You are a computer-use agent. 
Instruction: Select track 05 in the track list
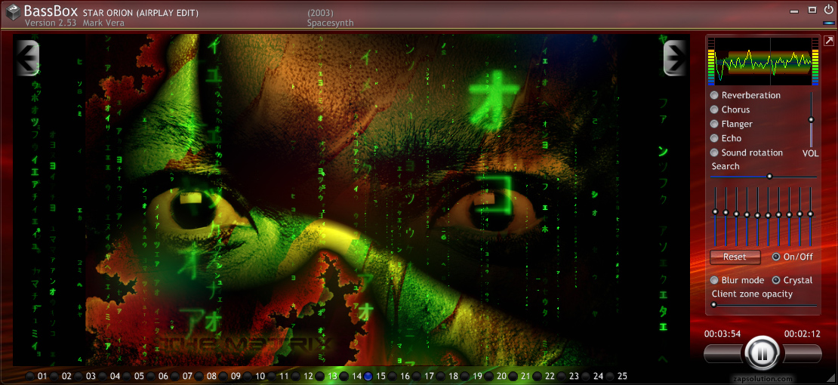point(127,376)
